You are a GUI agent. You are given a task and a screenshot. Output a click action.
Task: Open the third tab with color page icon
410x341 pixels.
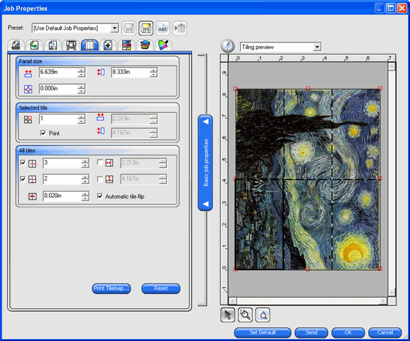[x=53, y=45]
